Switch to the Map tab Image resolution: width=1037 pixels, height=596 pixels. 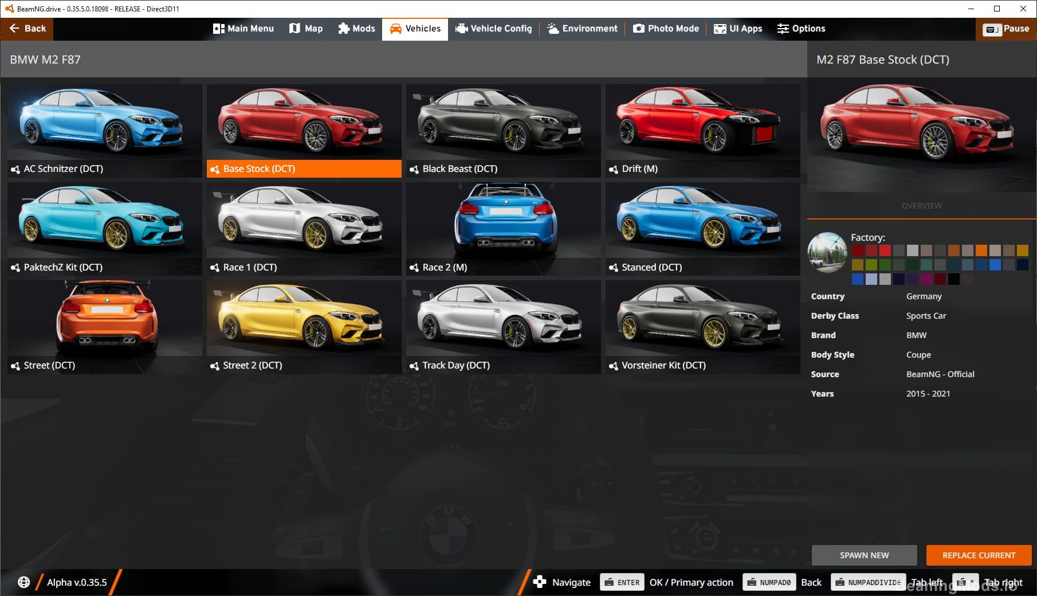click(x=306, y=29)
